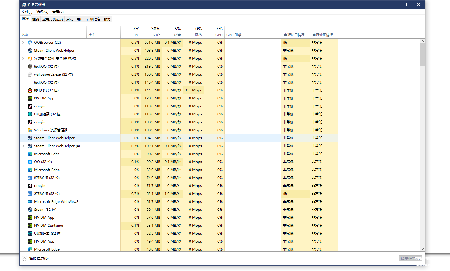
Task: Expand the 火绒安全软件 process group
Action: [23, 59]
